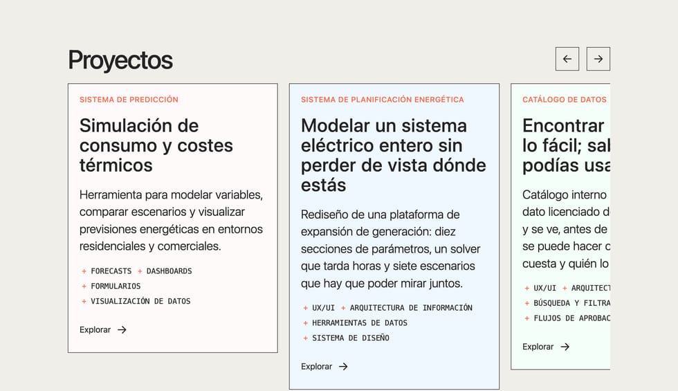Open Explorar link in Simulación de consumo card

pyautogui.click(x=103, y=329)
